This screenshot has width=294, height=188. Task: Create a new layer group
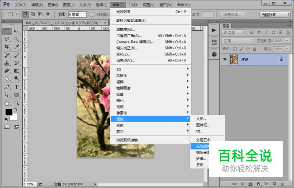[266, 184]
